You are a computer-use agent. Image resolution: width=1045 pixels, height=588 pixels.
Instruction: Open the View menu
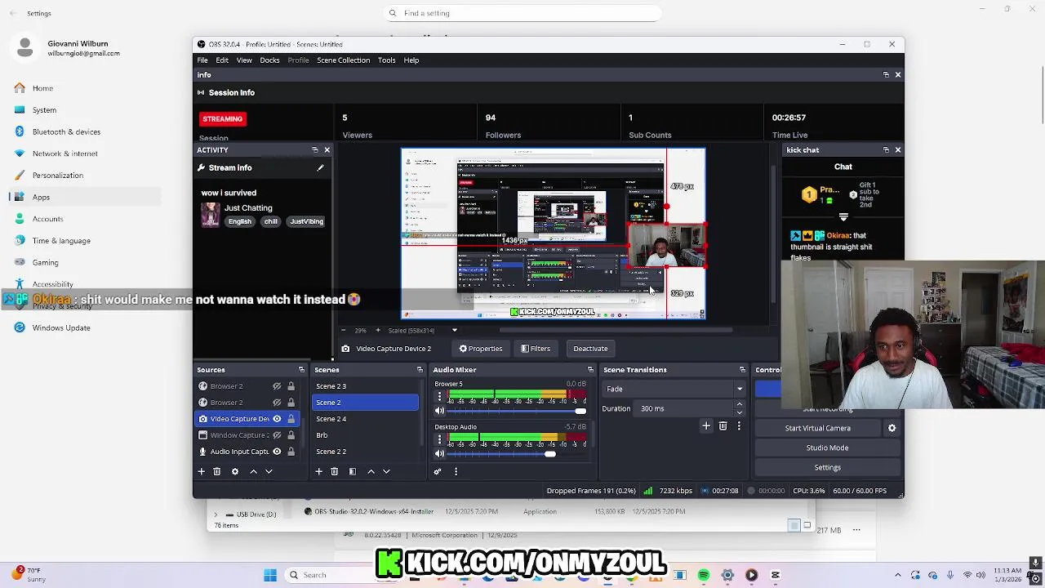click(x=244, y=60)
